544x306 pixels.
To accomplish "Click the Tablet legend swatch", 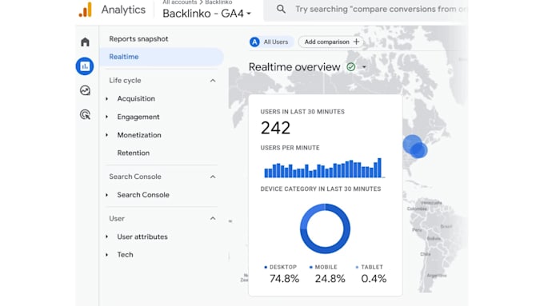I will pos(357,267).
